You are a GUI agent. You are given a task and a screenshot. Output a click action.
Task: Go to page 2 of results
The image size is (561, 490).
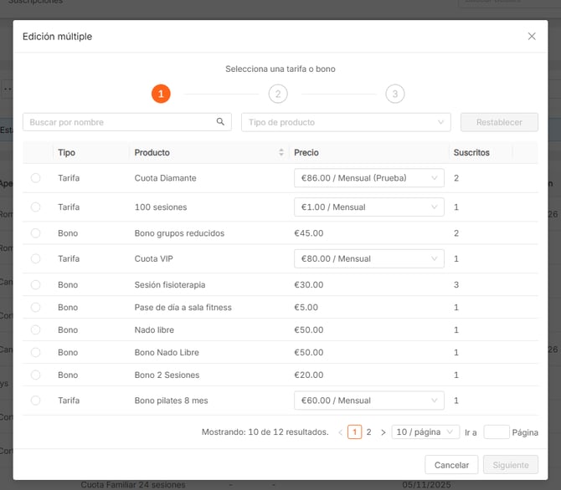pos(368,432)
